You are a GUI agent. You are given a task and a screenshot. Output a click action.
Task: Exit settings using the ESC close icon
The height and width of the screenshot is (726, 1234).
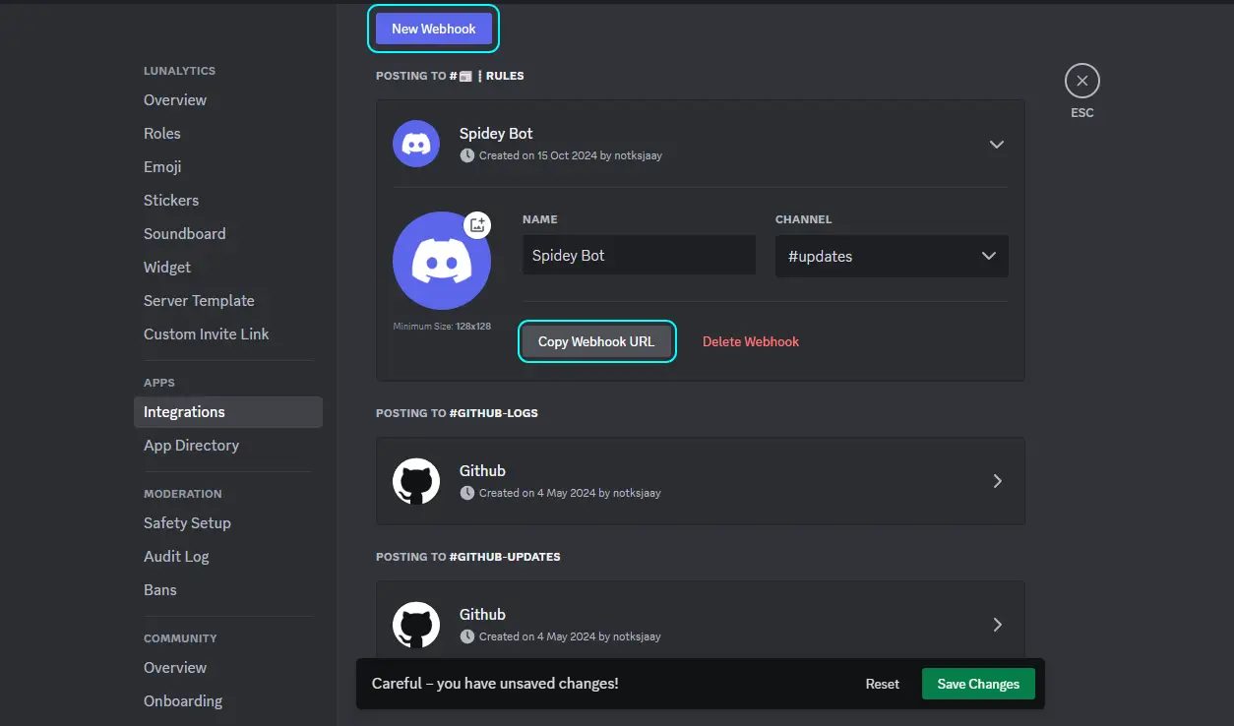click(1081, 80)
